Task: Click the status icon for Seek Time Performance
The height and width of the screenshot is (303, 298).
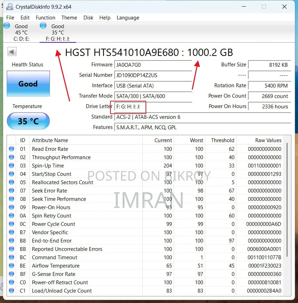Action: (x=11, y=199)
